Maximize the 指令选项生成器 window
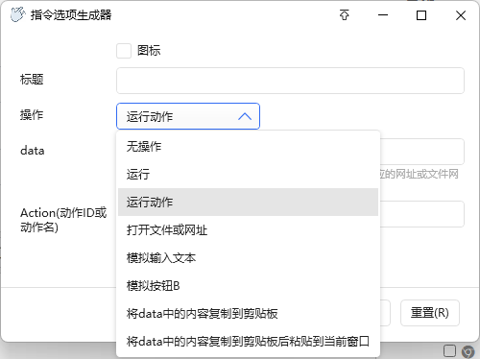Screen dimensions: 480x359 (x=421, y=15)
